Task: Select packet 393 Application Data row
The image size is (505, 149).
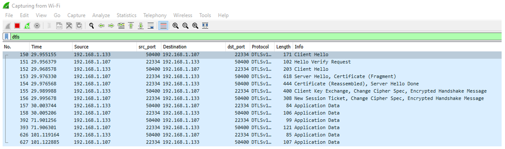Action: (252, 128)
